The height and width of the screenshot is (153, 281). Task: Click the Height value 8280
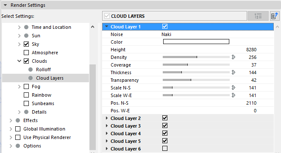(251, 50)
